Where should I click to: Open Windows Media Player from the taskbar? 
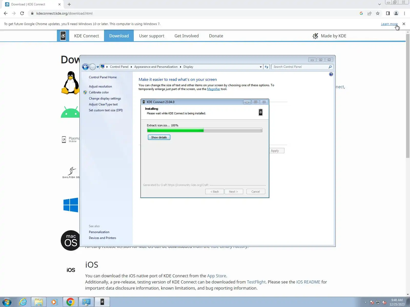click(x=54, y=302)
